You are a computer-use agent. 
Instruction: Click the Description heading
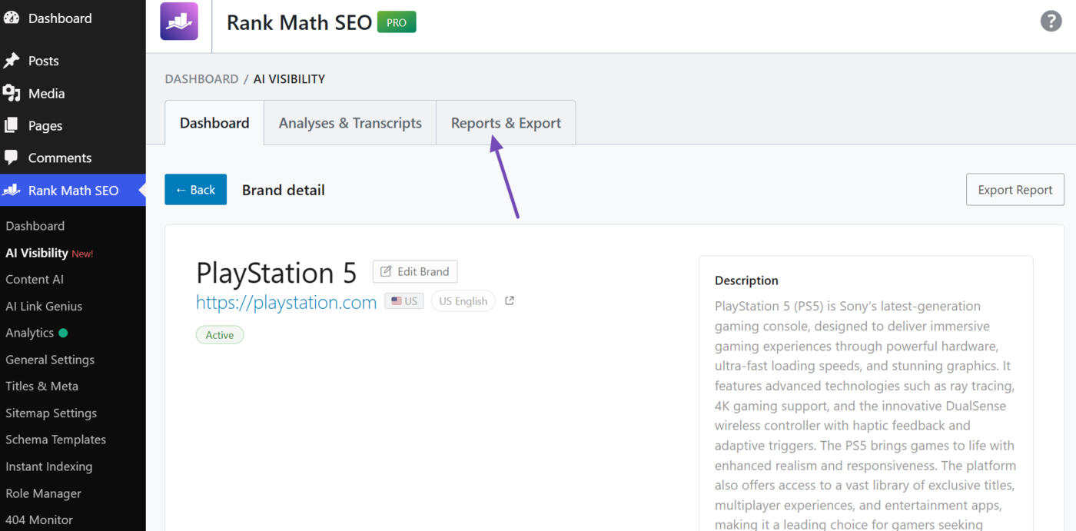(x=746, y=280)
